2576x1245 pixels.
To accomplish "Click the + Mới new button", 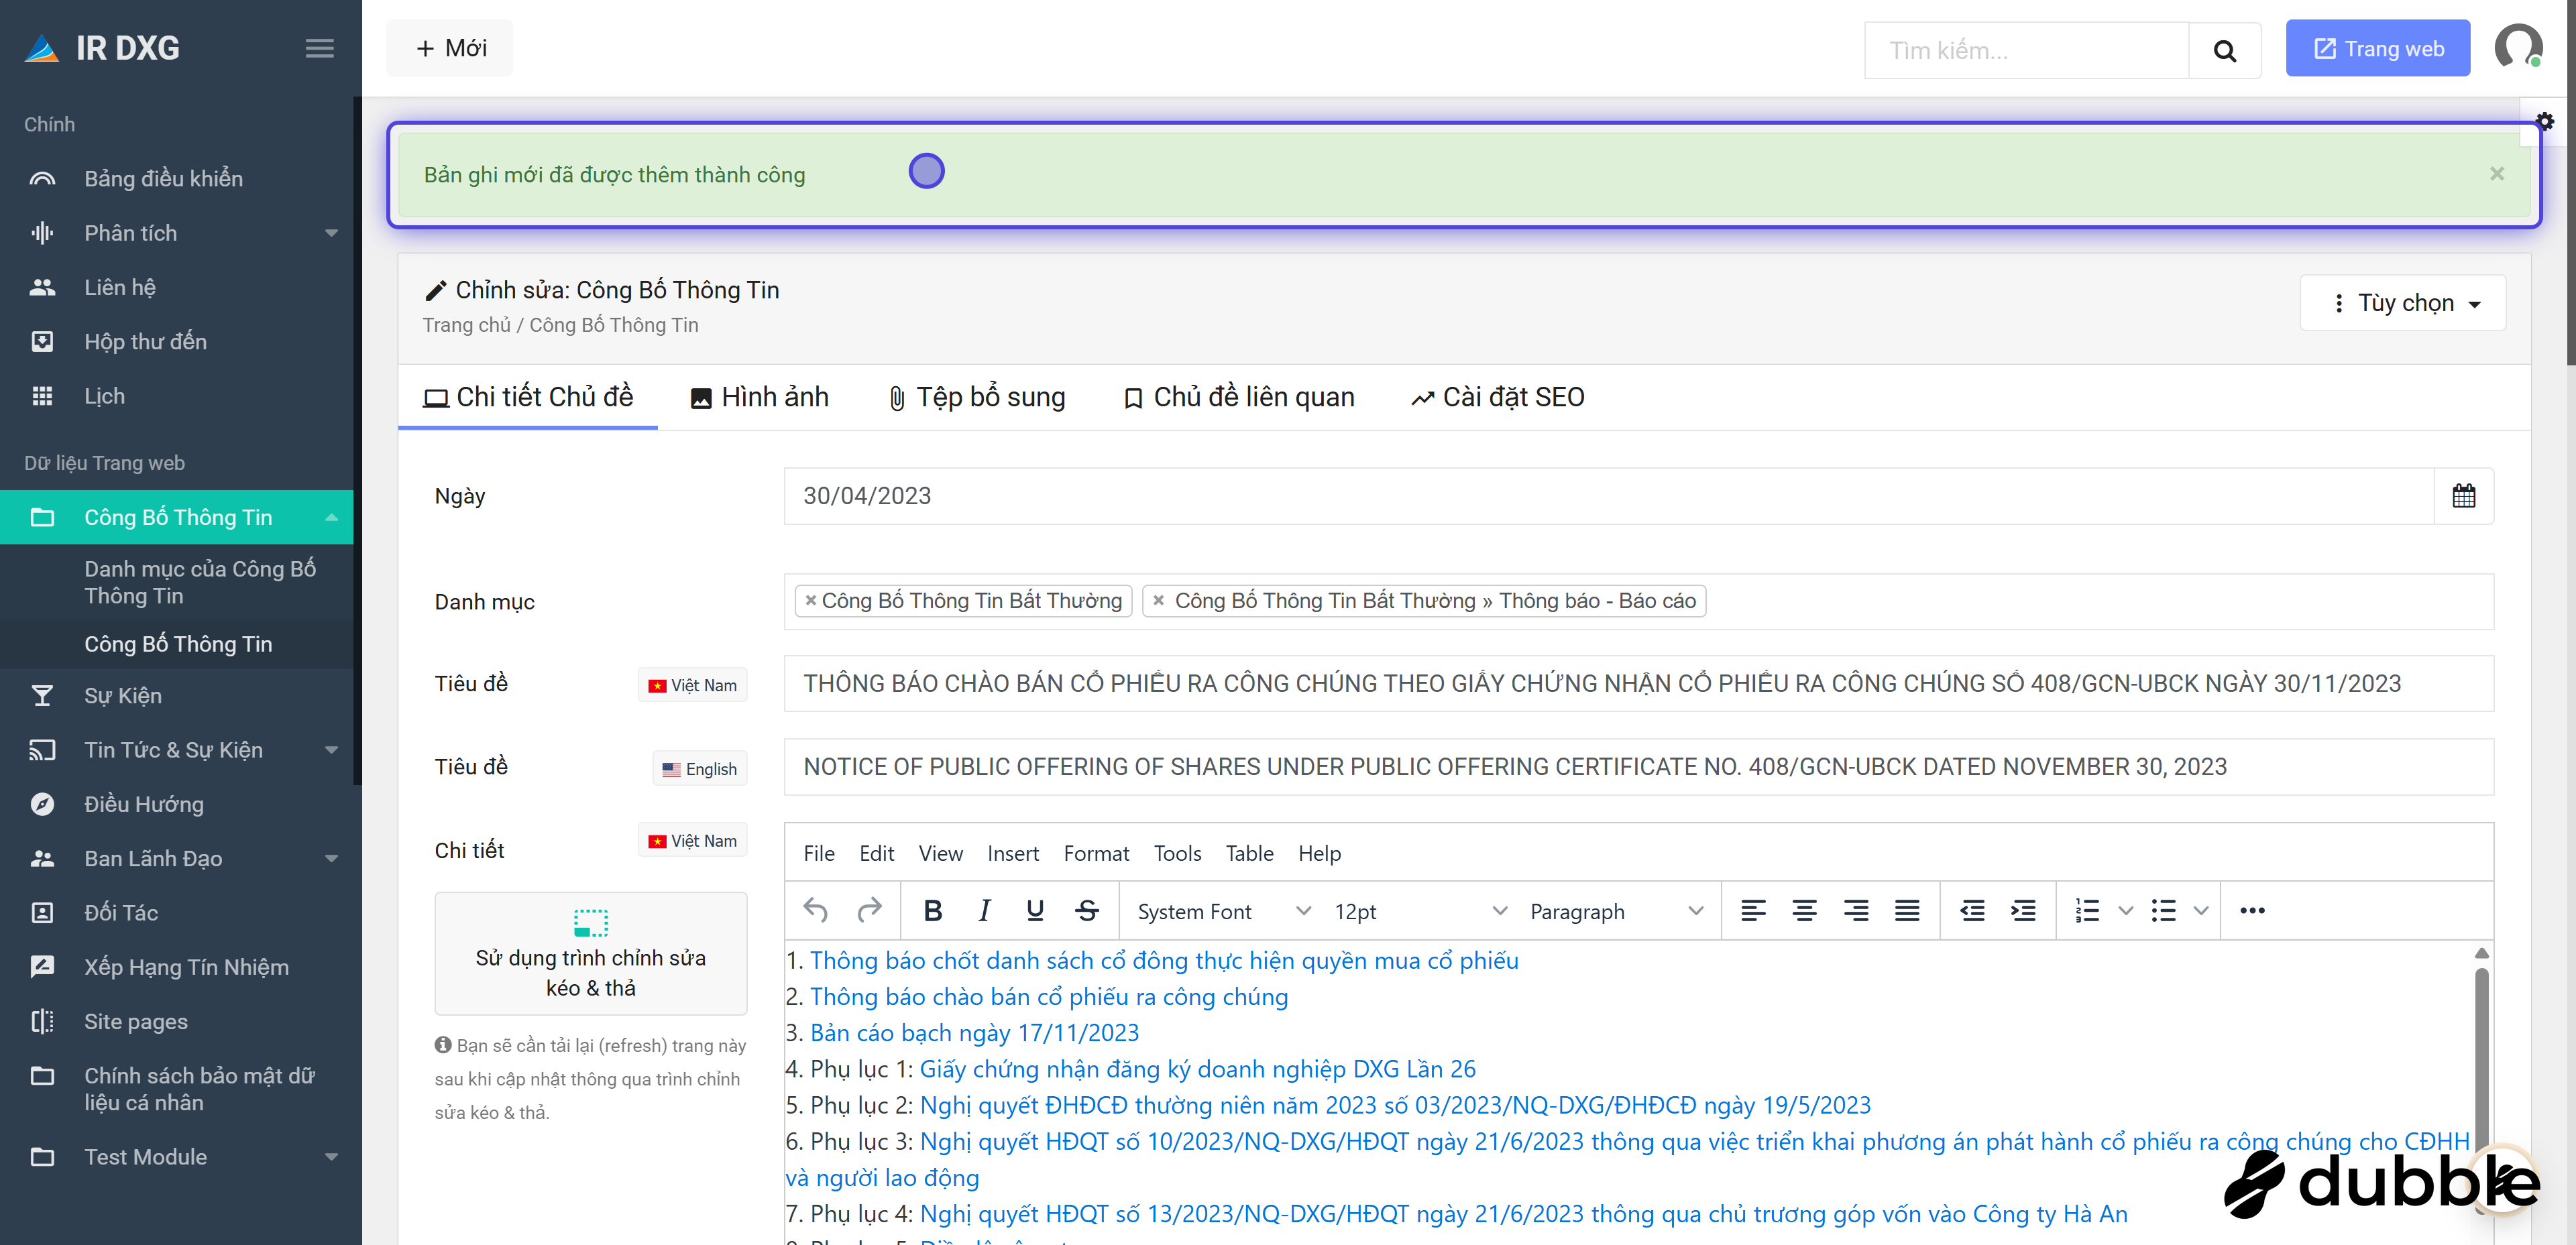I will [450, 48].
